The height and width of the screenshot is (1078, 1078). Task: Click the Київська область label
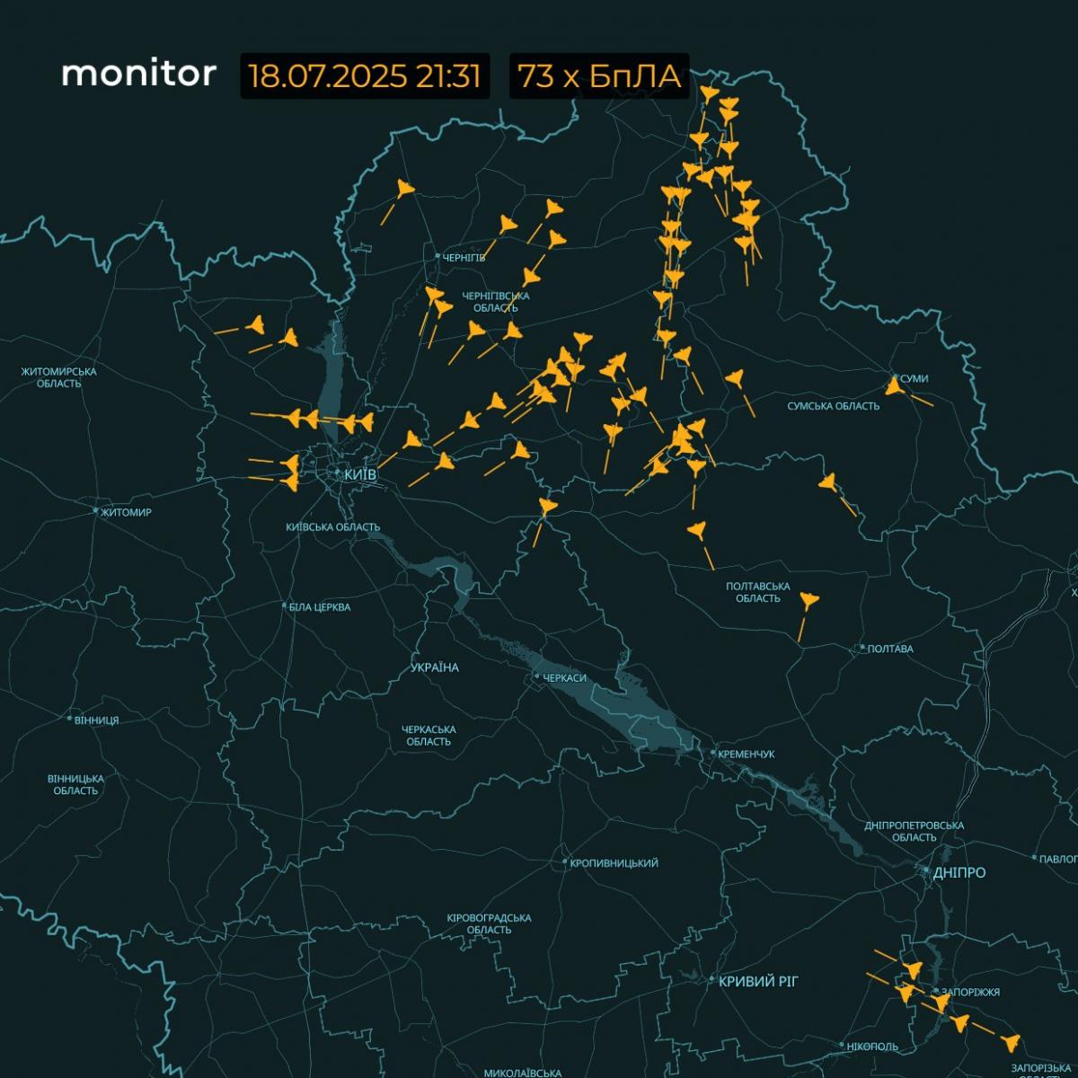click(x=332, y=527)
